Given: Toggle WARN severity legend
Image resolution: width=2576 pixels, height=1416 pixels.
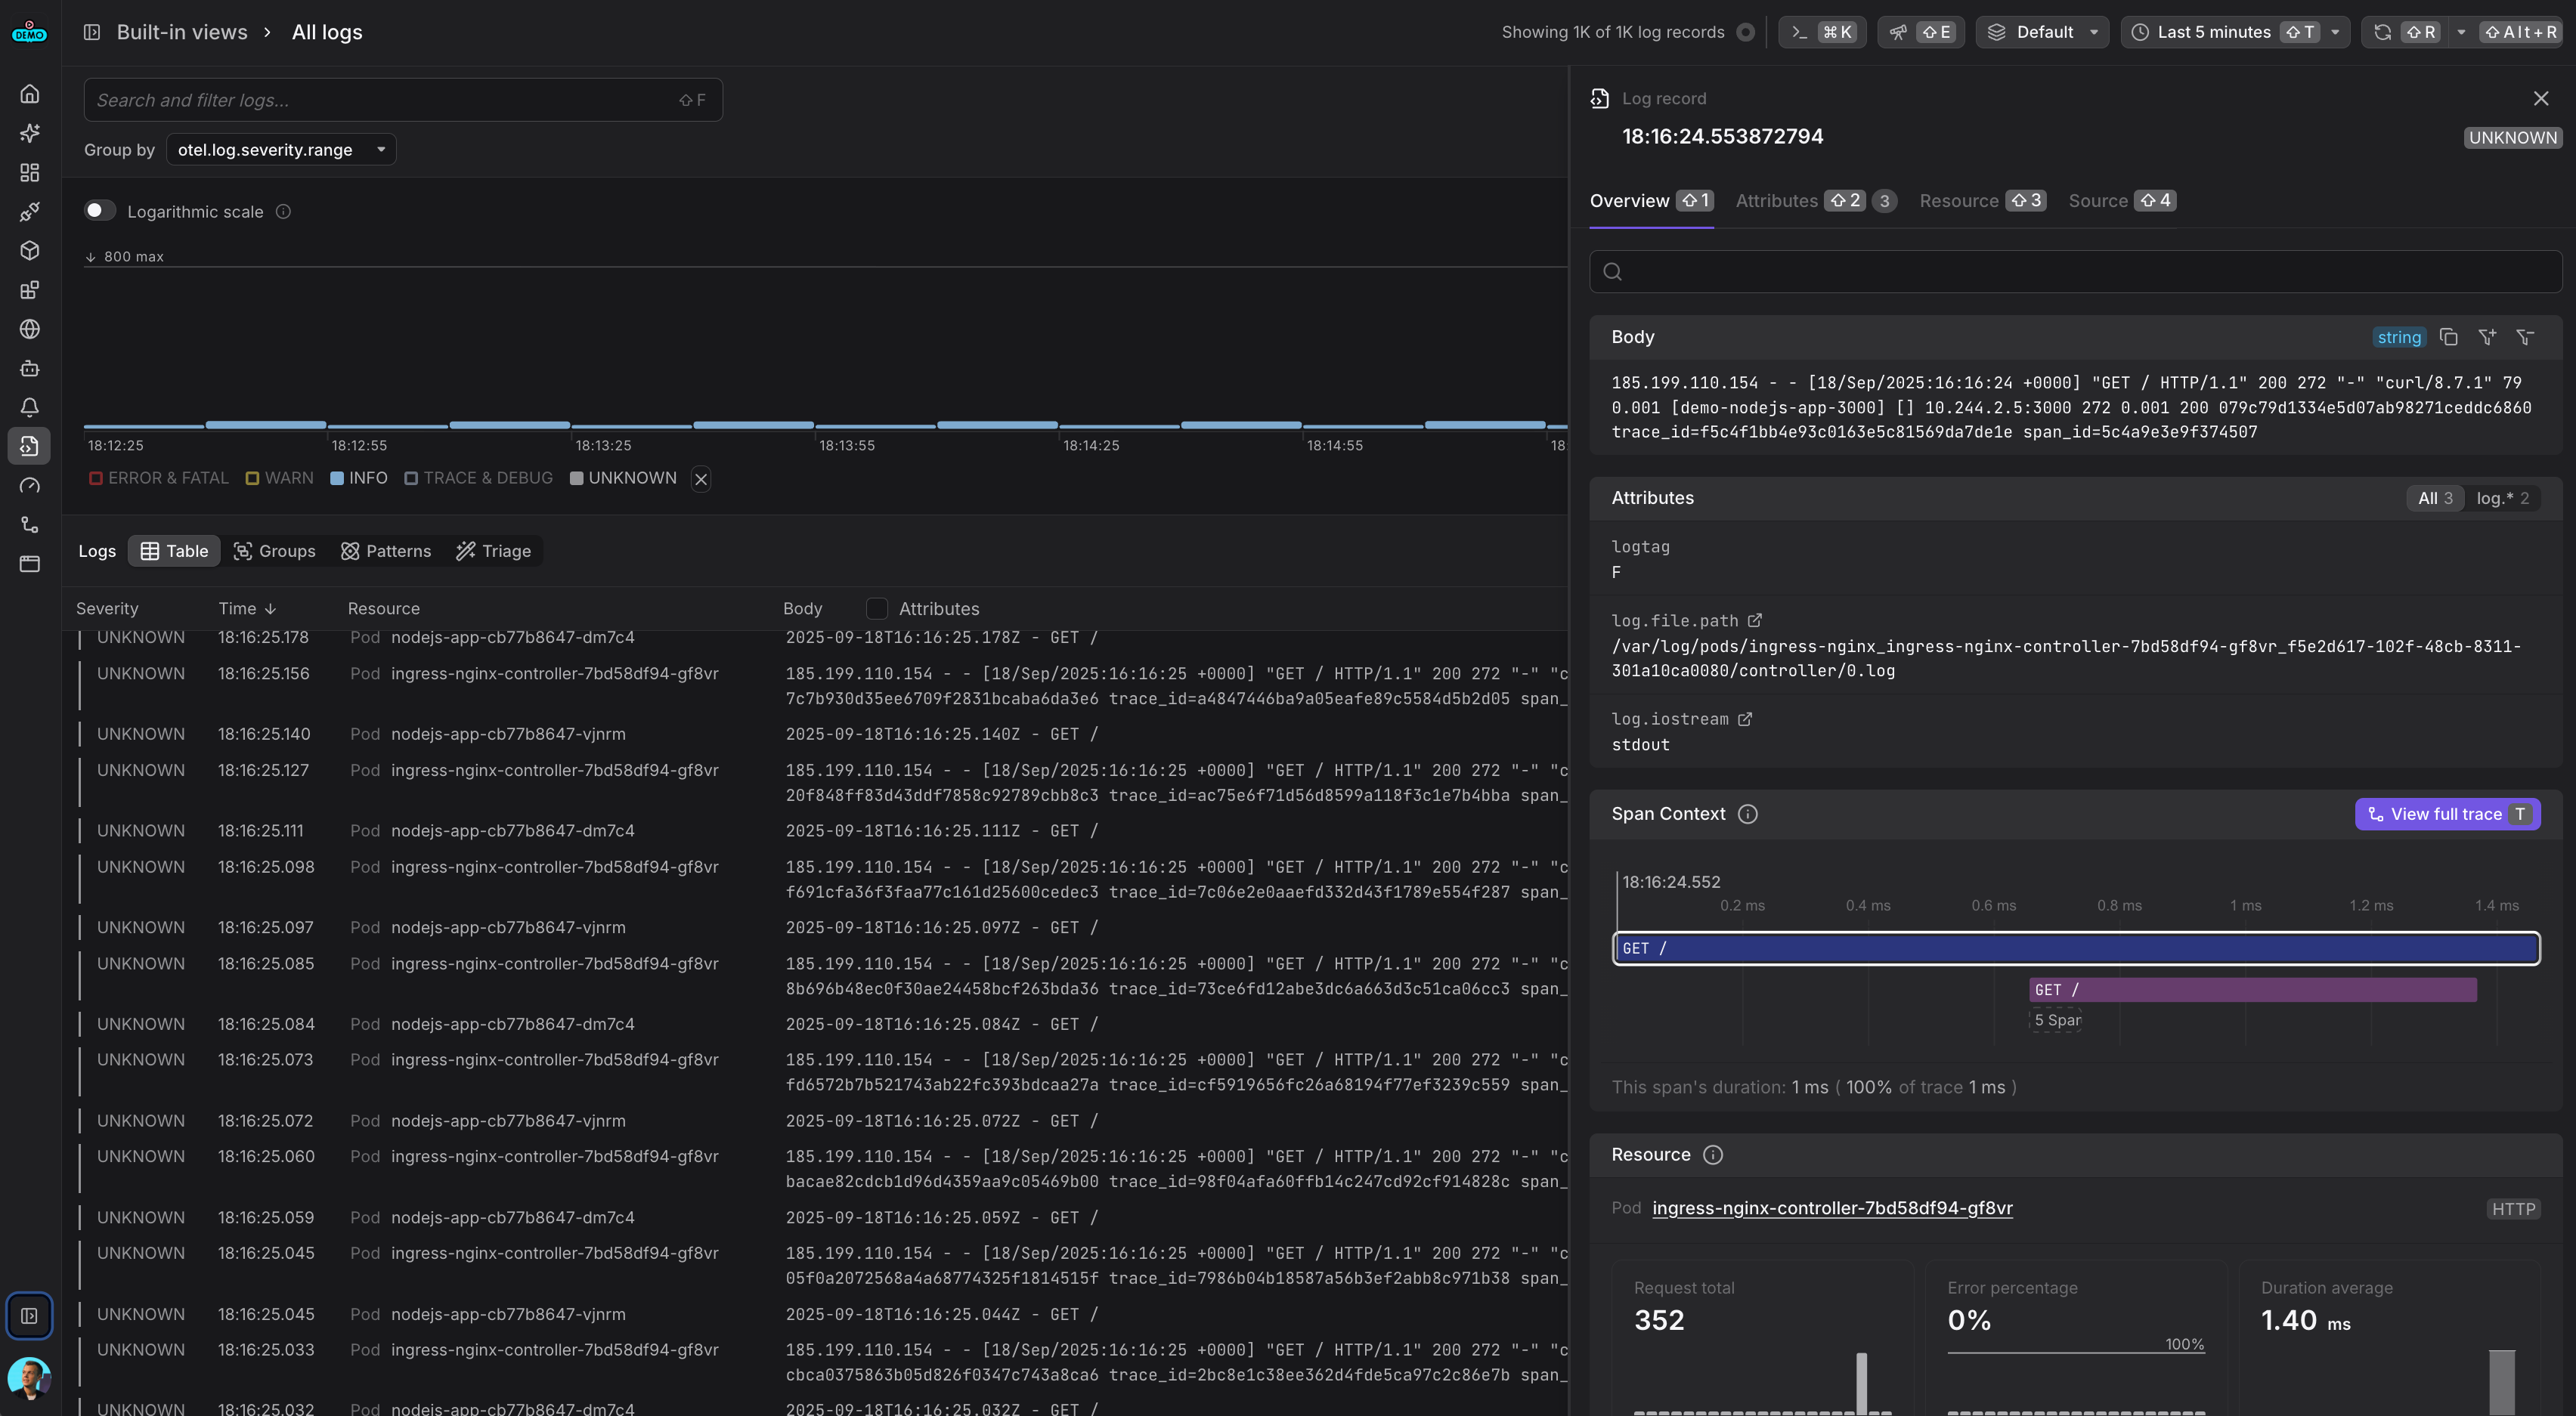Looking at the screenshot, I should click(280, 479).
